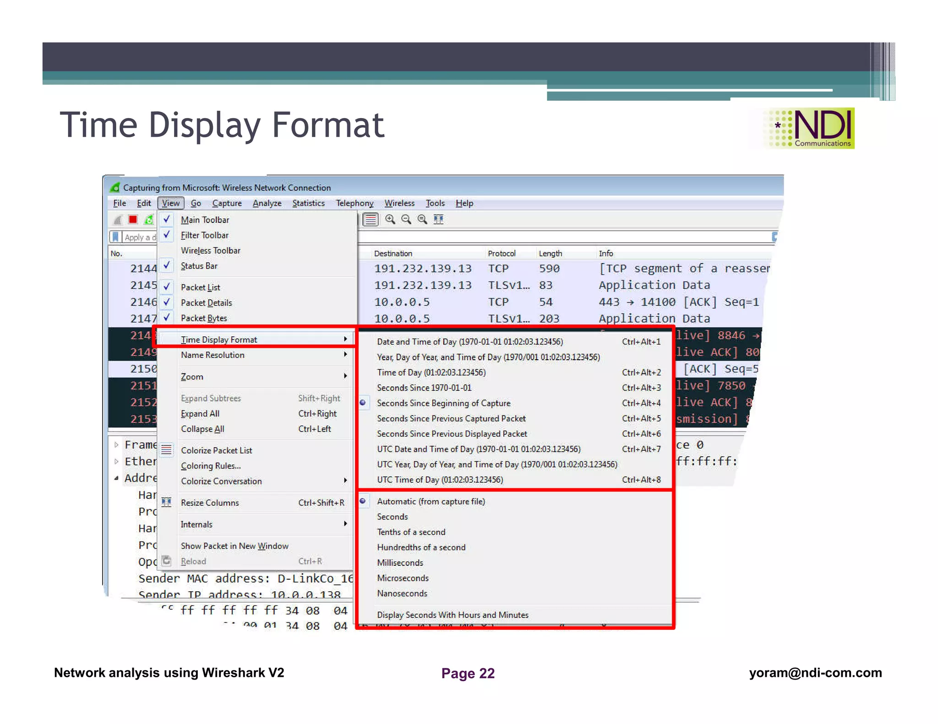Open the Analyze menu
This screenshot has height=724, width=938.
[267, 203]
